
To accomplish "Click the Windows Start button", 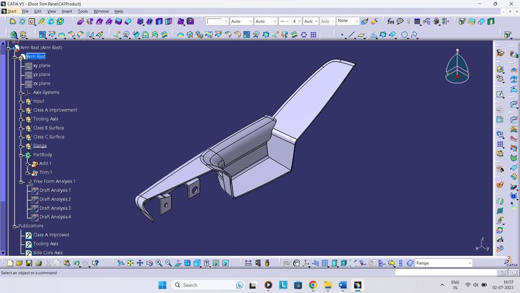I will (161, 285).
